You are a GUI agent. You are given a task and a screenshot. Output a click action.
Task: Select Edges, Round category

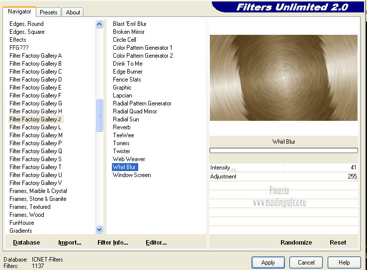coord(26,24)
